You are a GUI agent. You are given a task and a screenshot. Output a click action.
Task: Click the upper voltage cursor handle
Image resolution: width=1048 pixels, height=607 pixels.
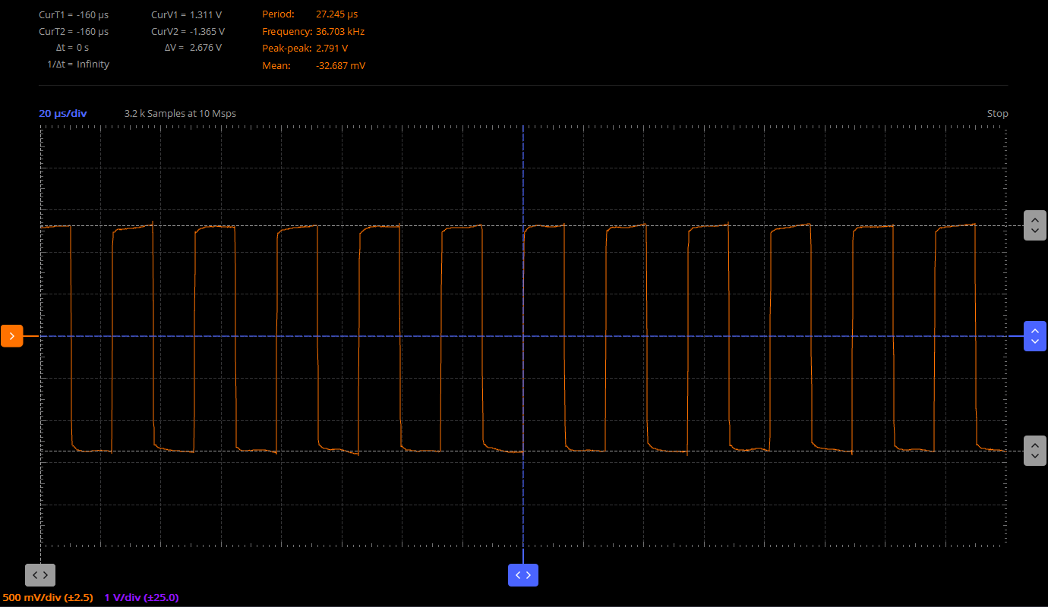[1034, 225]
